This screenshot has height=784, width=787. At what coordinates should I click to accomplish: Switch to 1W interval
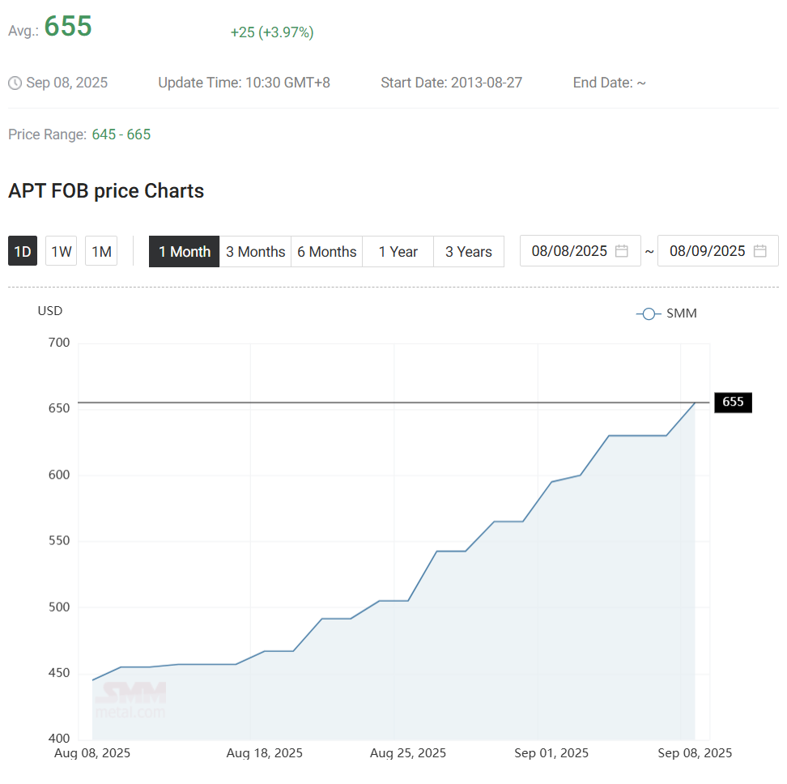click(x=62, y=252)
